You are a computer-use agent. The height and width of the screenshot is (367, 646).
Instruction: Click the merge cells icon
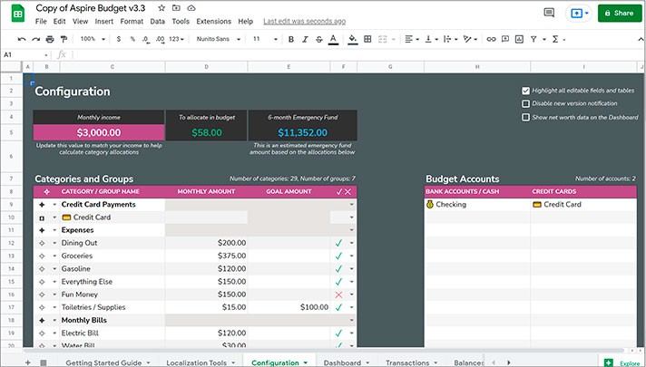point(382,39)
